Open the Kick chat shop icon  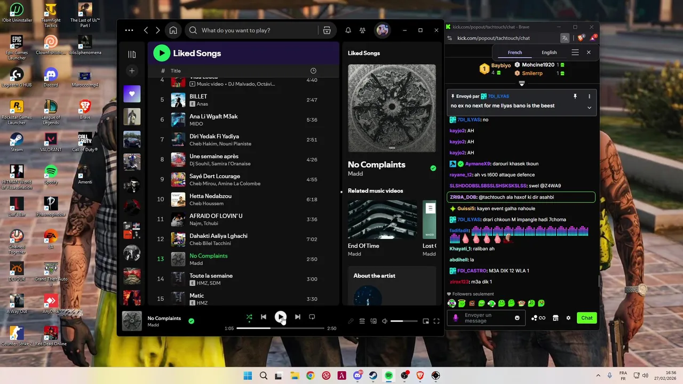tap(555, 318)
